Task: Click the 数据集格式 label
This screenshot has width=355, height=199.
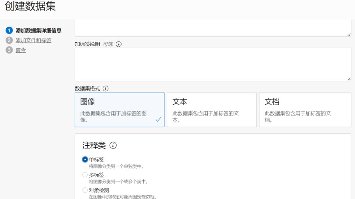Action: coord(87,88)
